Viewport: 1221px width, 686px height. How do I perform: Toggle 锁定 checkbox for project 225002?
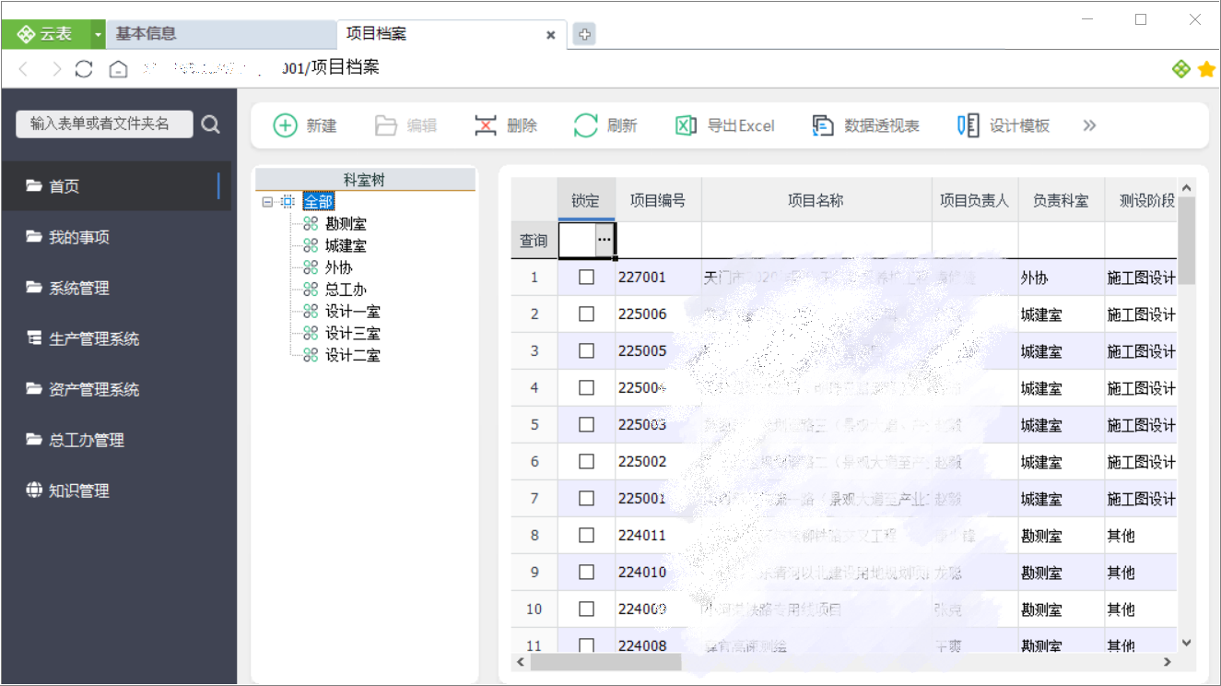[x=586, y=461]
